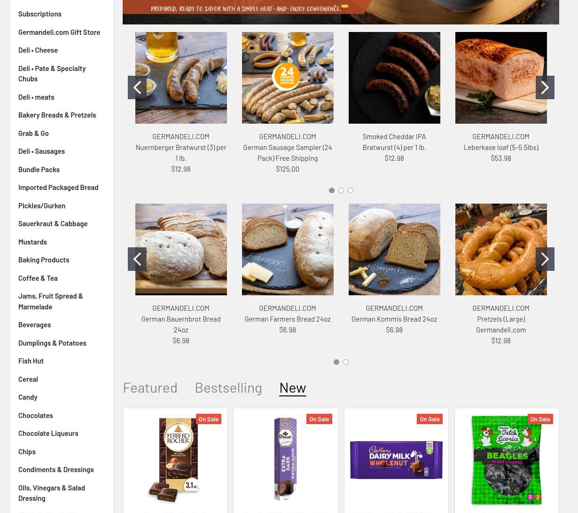Open the New products tab
The image size is (578, 513).
292,387
